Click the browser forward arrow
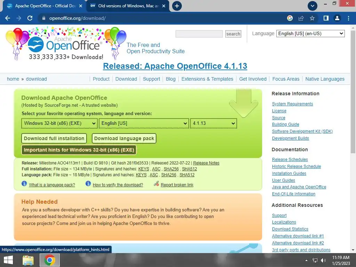Screen dimensions: 356x267 tap(19, 18)
